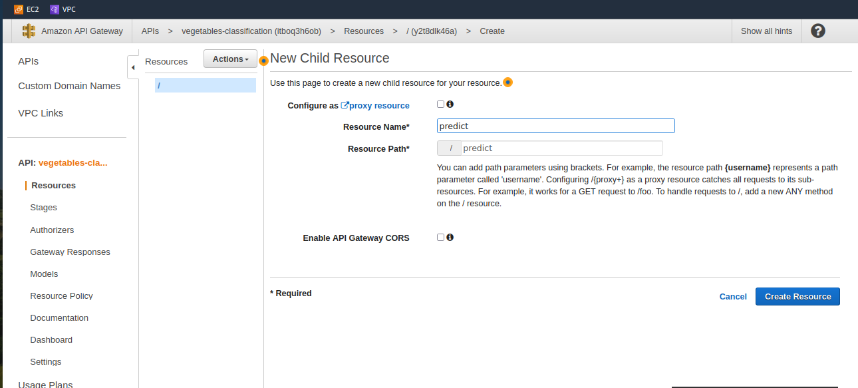The width and height of the screenshot is (858, 388).
Task: Open Authorizers in the sidebar
Action: coord(52,230)
